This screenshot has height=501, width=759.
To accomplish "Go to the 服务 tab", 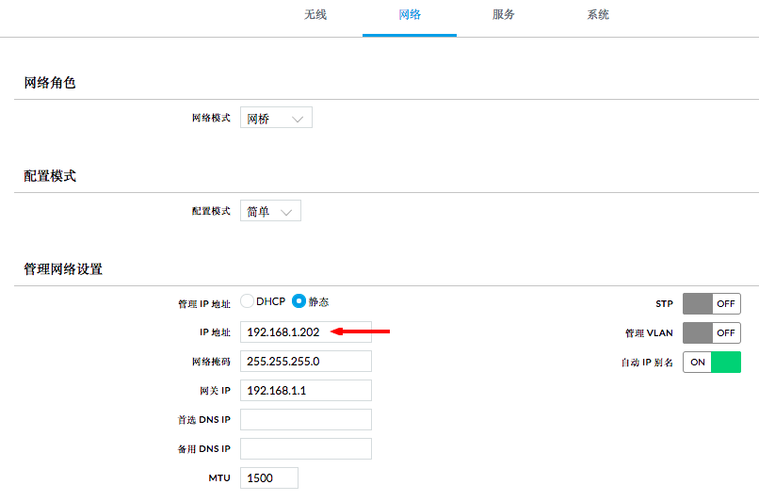I will (504, 15).
